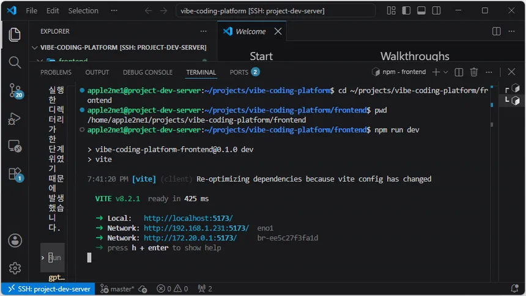526x296 pixels.
Task: Select the npm - frontend terminal label
Action: 399,72
